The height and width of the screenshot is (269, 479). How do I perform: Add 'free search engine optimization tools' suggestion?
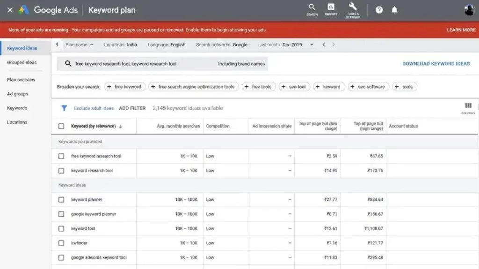point(193,86)
